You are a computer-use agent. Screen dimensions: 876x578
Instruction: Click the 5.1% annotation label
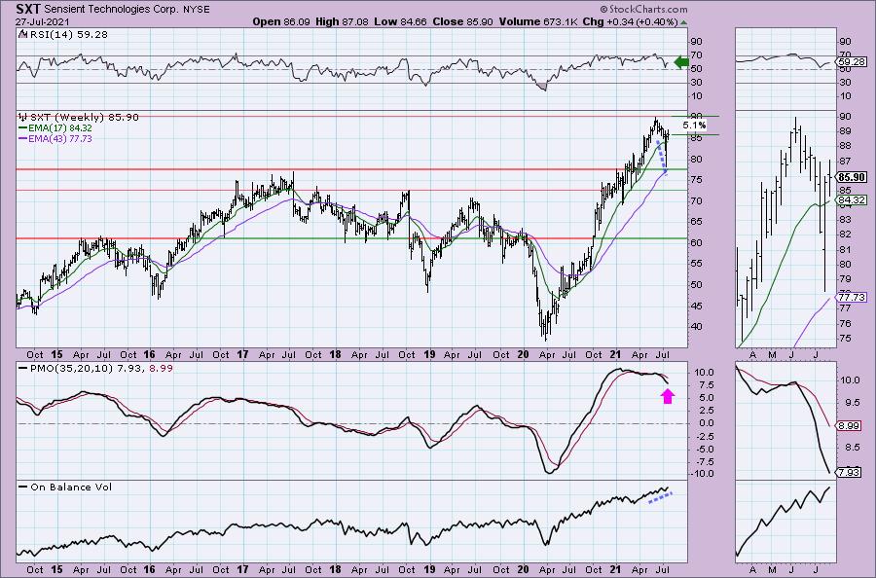point(694,126)
